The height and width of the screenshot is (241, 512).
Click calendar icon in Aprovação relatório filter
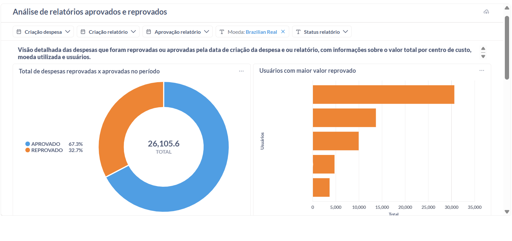point(149,32)
